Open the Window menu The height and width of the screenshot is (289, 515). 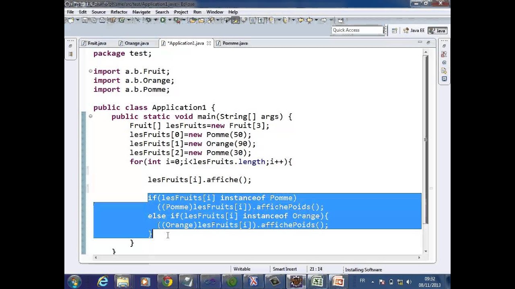point(215,12)
